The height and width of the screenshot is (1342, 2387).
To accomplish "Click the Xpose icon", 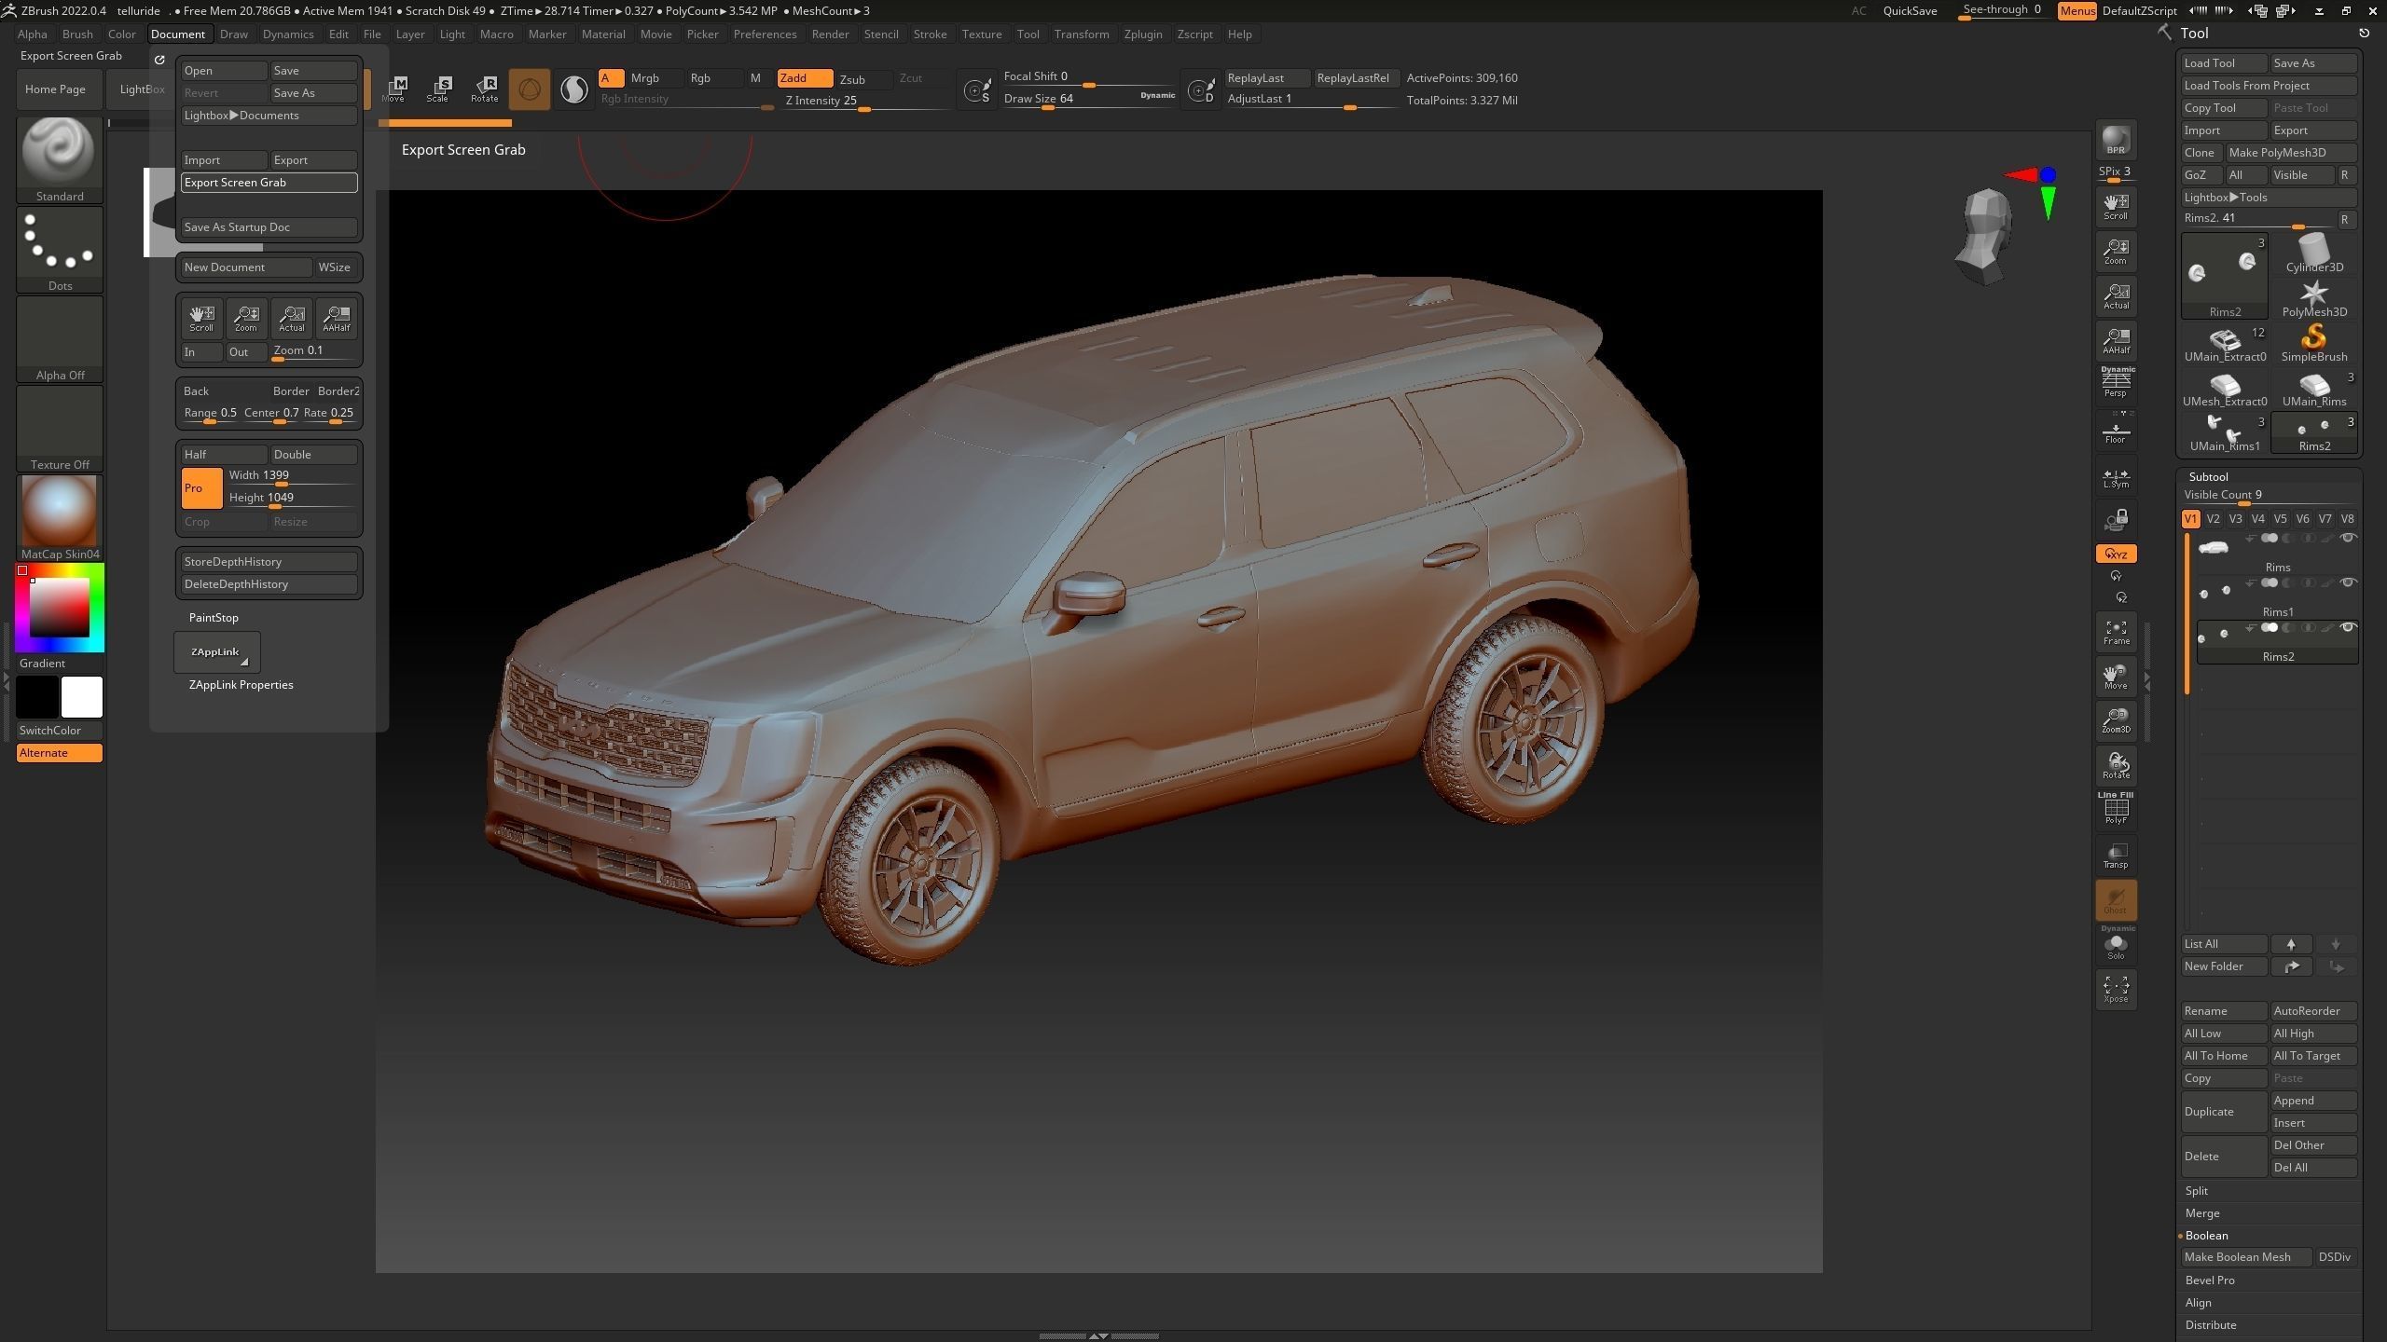I will click(2116, 990).
